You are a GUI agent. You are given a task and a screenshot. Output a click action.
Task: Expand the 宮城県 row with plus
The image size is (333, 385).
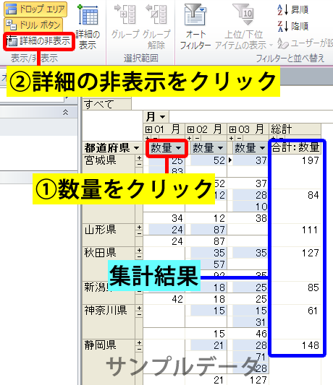[x=139, y=158]
